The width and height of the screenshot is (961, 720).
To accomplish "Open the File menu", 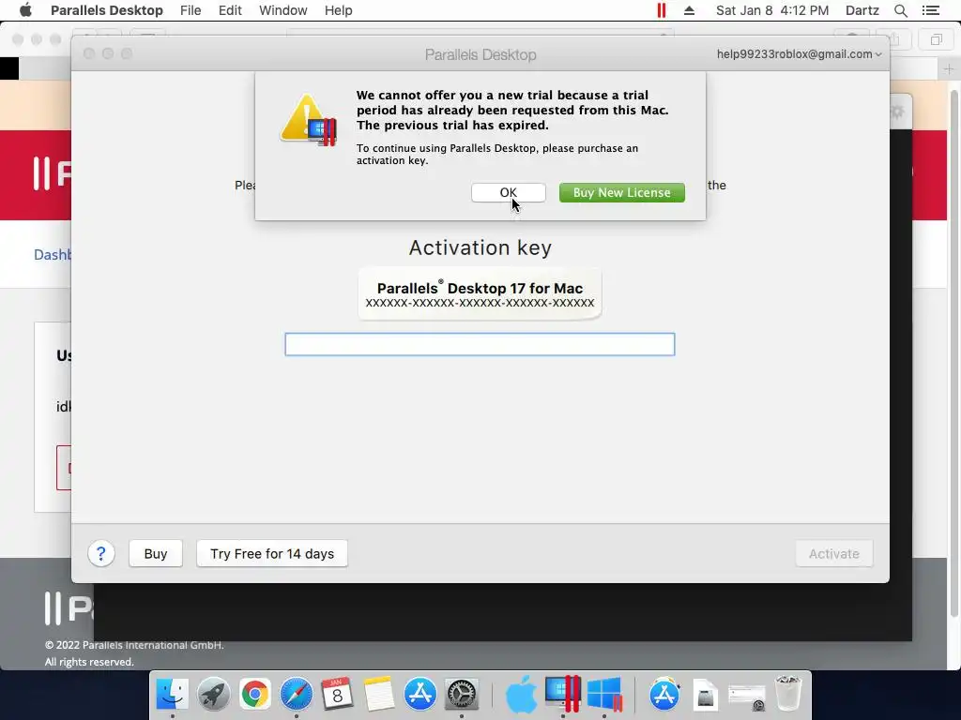I will (191, 10).
